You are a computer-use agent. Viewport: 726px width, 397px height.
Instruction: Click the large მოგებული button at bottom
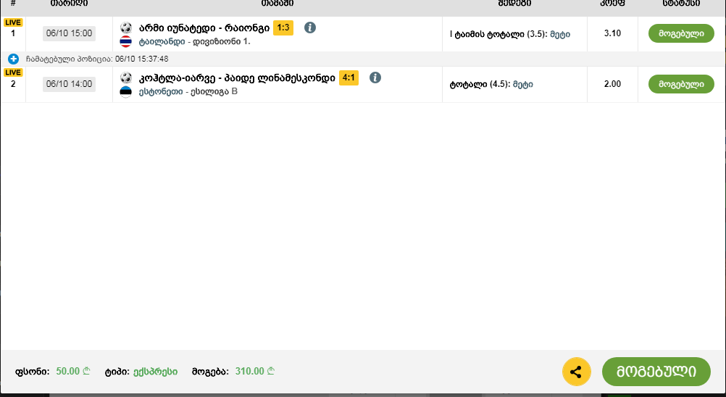click(656, 372)
